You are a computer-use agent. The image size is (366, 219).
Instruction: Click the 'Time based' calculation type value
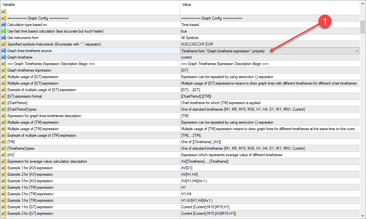tap(190, 25)
